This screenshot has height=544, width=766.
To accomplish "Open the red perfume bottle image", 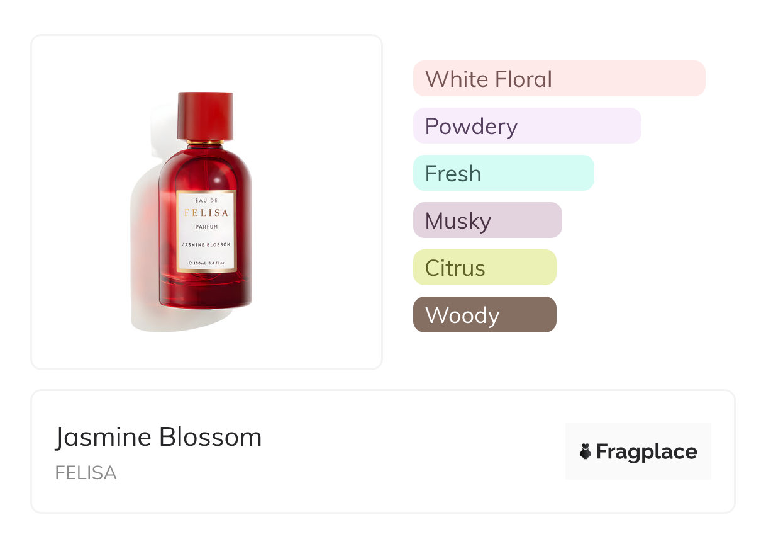I will point(205,208).
